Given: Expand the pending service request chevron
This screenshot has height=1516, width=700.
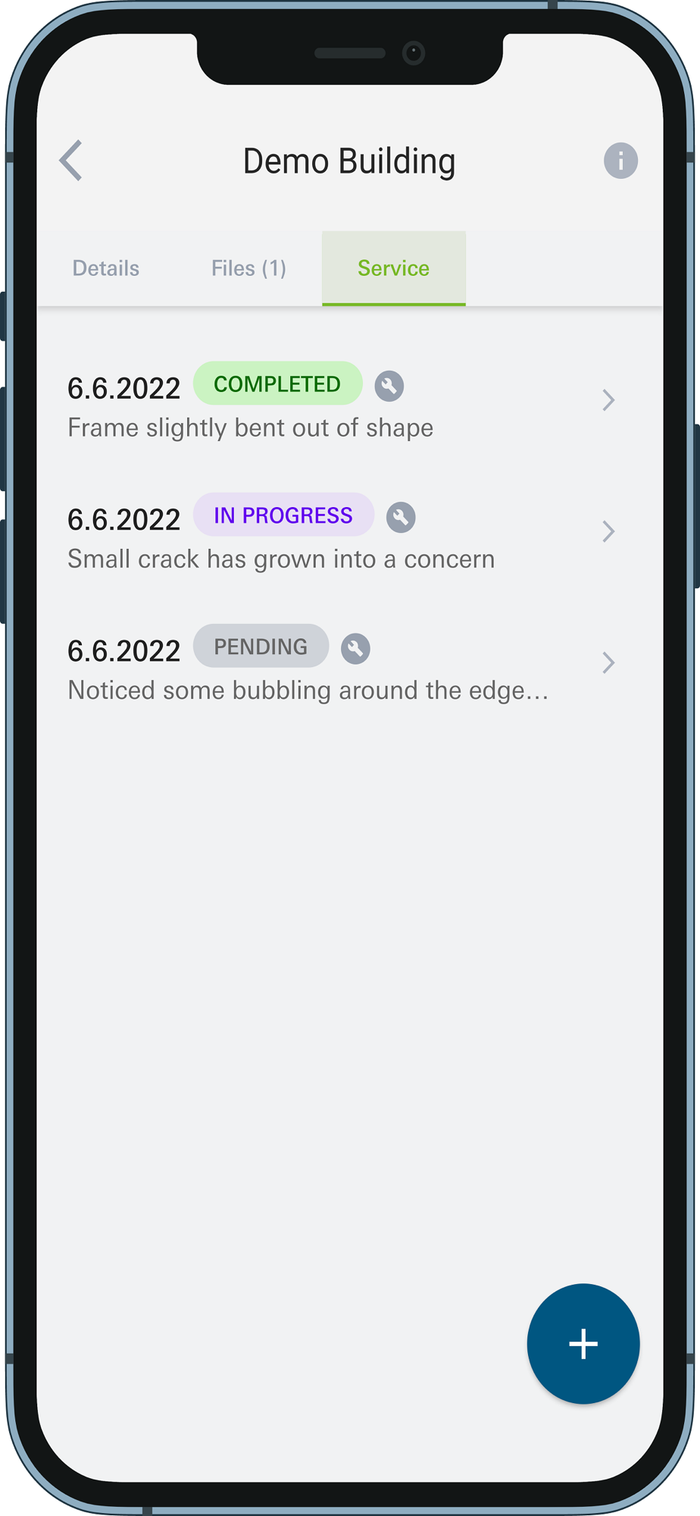Looking at the screenshot, I should 608,662.
